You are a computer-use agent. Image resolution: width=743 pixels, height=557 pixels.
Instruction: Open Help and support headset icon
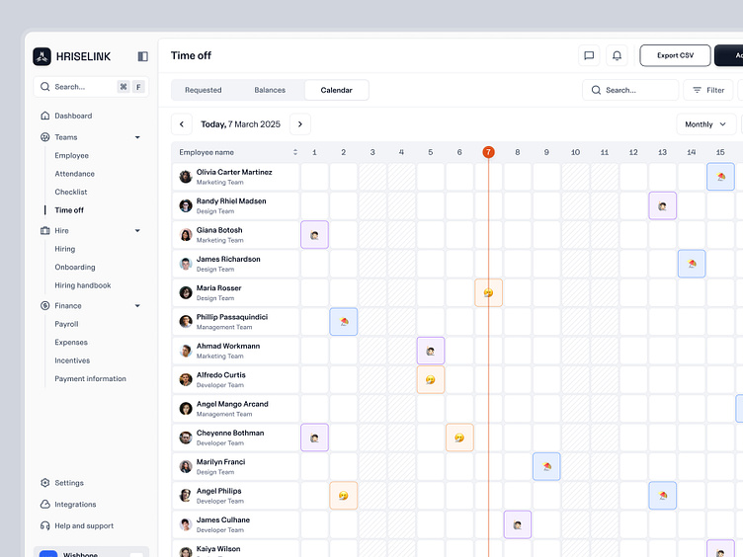click(x=45, y=526)
